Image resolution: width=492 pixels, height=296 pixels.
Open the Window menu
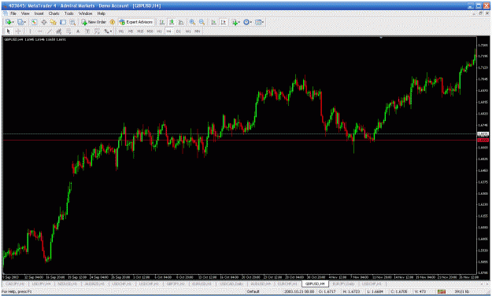click(x=85, y=13)
